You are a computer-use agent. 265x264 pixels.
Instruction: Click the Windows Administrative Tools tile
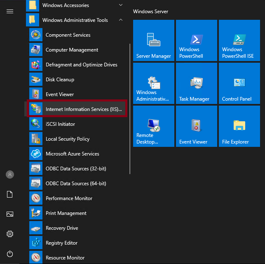(x=154, y=83)
